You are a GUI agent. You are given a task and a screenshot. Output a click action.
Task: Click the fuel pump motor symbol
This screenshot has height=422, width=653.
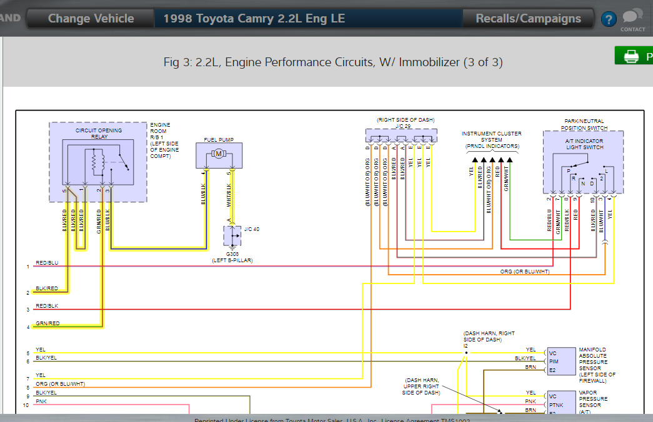(219, 154)
